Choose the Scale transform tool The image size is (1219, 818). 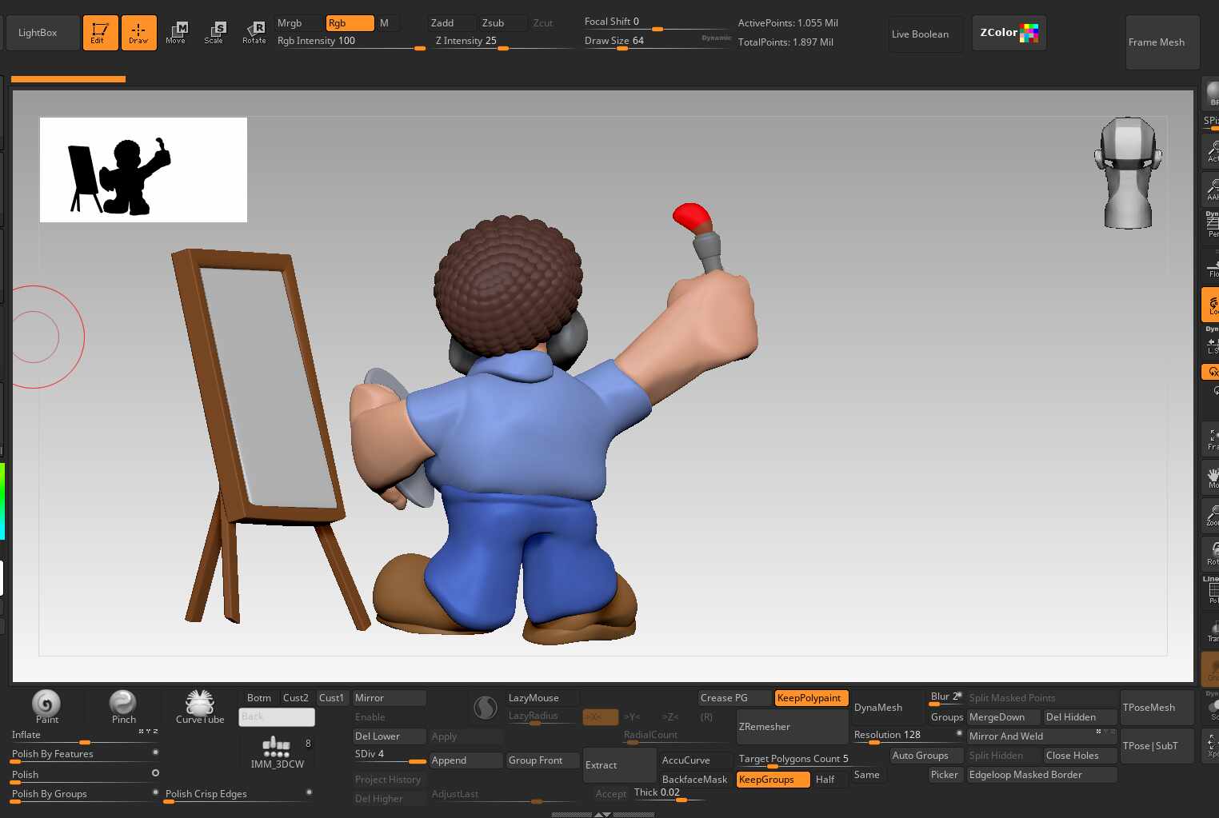[214, 33]
